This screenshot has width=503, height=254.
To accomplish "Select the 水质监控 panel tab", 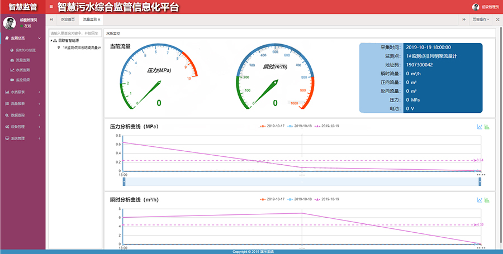I will point(113,33).
